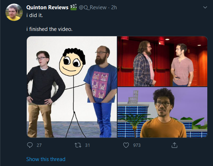Like the tweet with heart icon
Viewport: 213px width, 166px height.
point(126,145)
